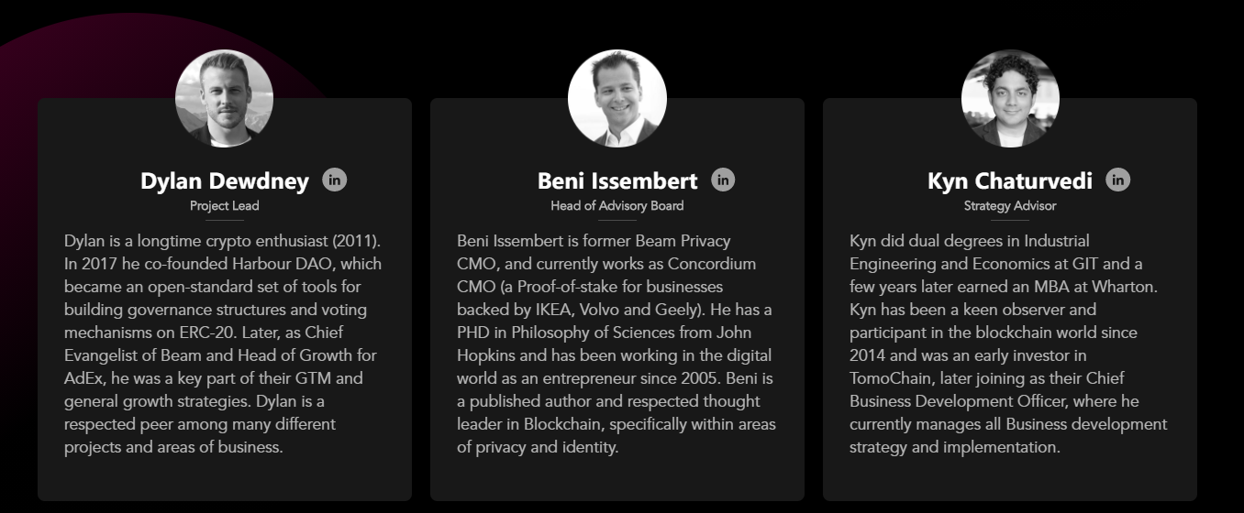Screen dimensions: 1244x513
Task: Click the Project Lead role label
Action: (x=225, y=206)
